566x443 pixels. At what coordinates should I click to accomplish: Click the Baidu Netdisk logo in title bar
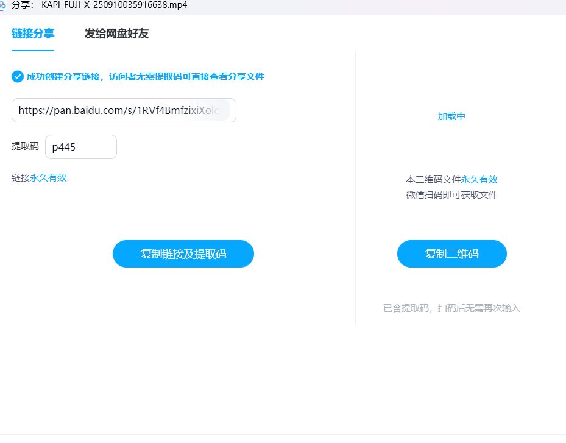[2, 5]
